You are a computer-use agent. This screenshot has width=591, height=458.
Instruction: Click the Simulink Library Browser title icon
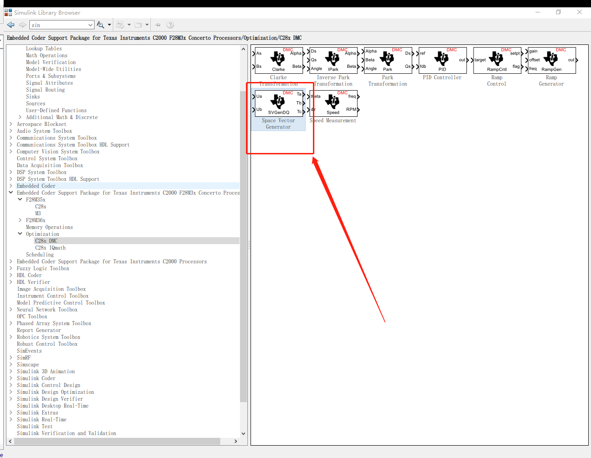click(x=8, y=12)
